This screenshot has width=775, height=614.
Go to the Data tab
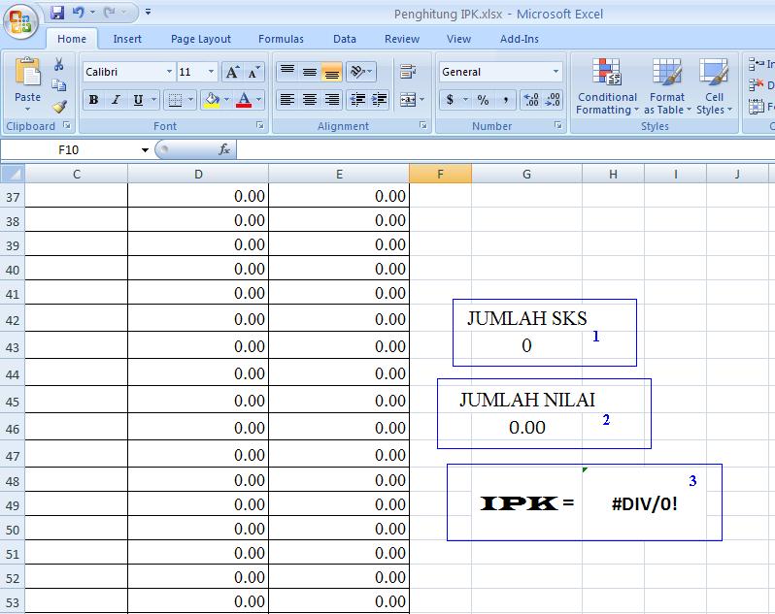(x=345, y=39)
